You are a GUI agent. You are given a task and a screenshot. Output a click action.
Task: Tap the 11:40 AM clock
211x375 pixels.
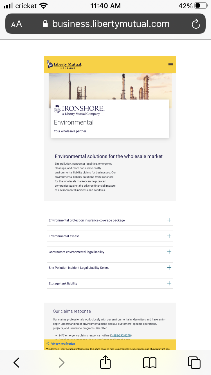pyautogui.click(x=105, y=6)
